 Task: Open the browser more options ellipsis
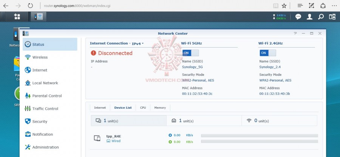point(334,6)
